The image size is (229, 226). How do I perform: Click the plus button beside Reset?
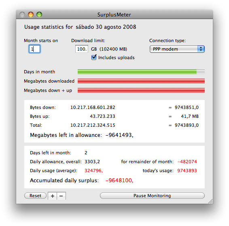pos(53,196)
